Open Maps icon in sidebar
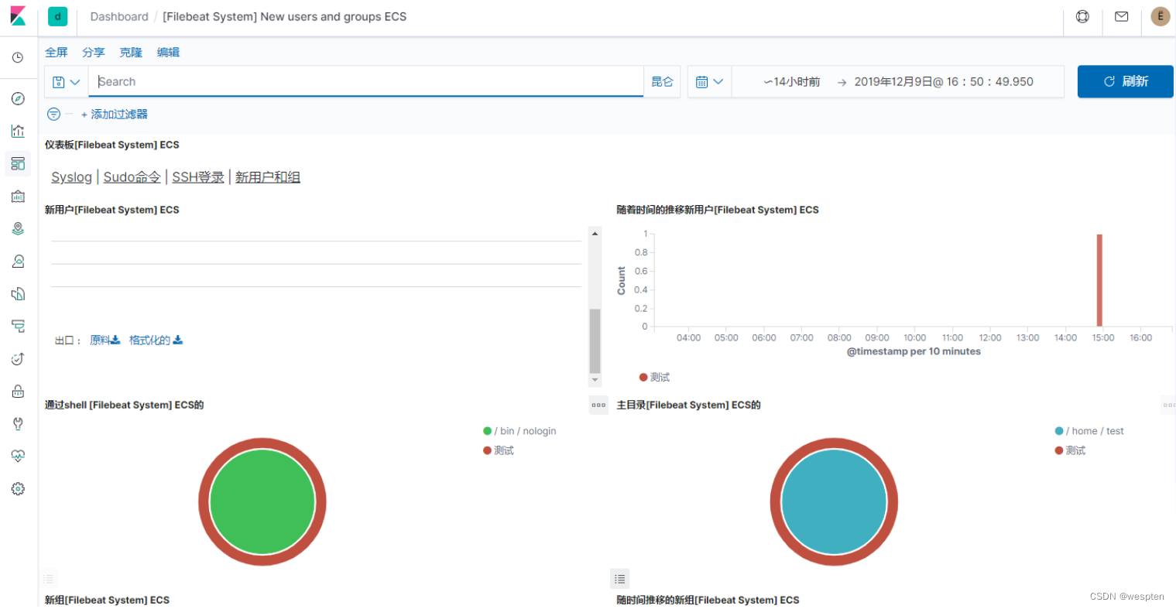1176x609 pixels. coord(18,229)
